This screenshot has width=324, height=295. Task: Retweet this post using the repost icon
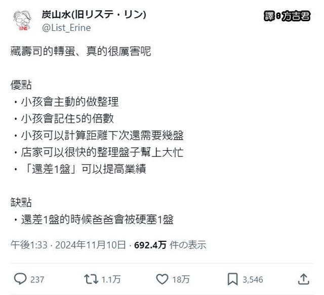tap(89, 278)
